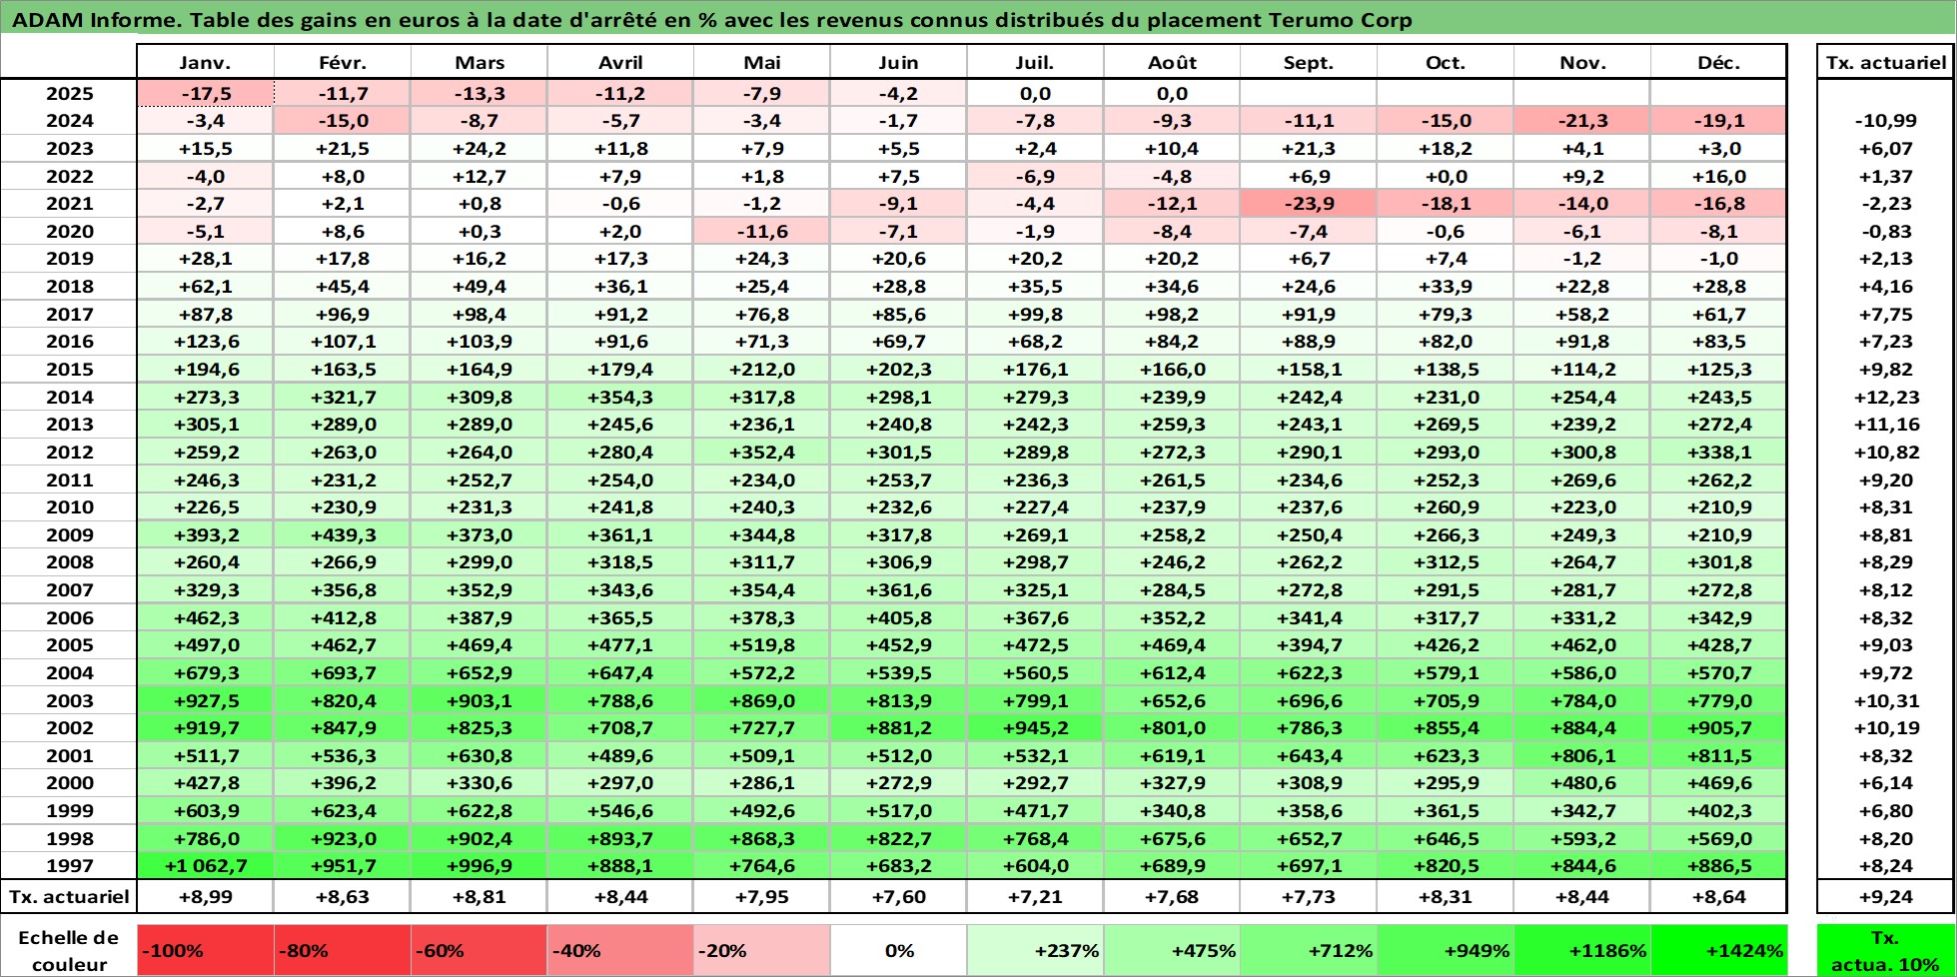Click the +9,24 overall actuarial rate cell
Image resolution: width=1957 pixels, height=977 pixels.
(1885, 896)
